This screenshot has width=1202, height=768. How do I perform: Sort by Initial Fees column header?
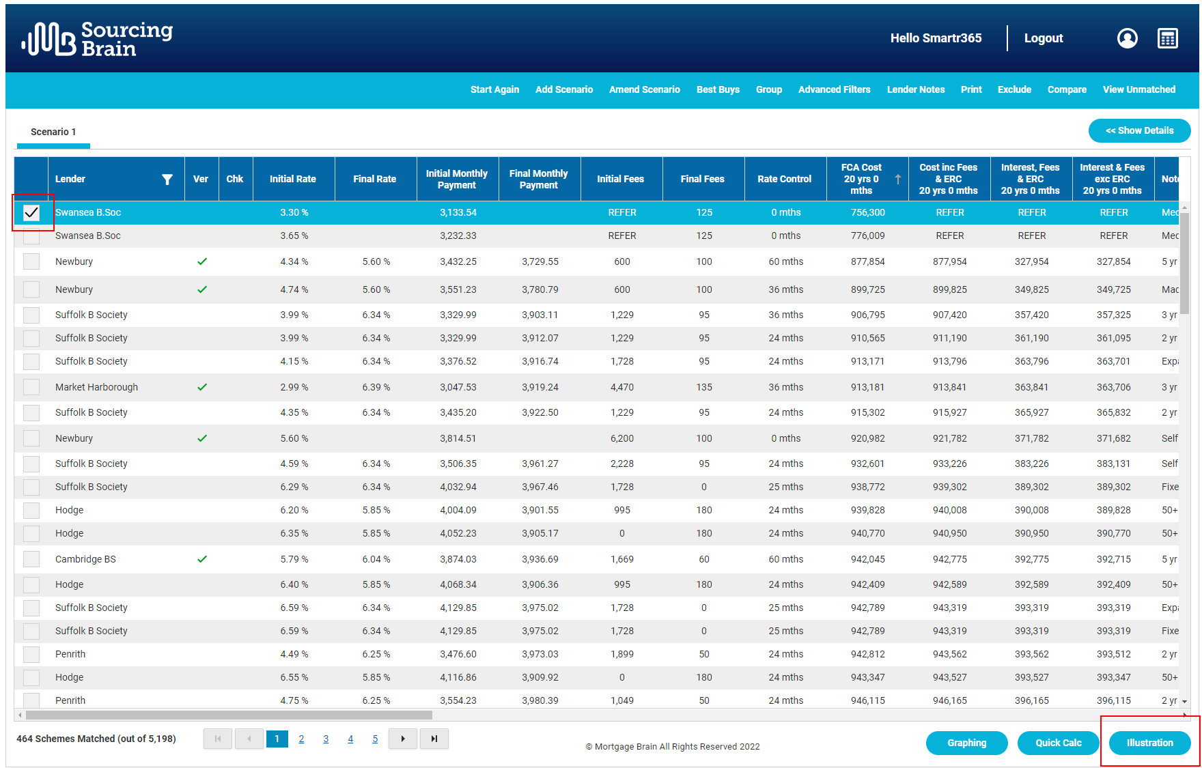point(621,179)
